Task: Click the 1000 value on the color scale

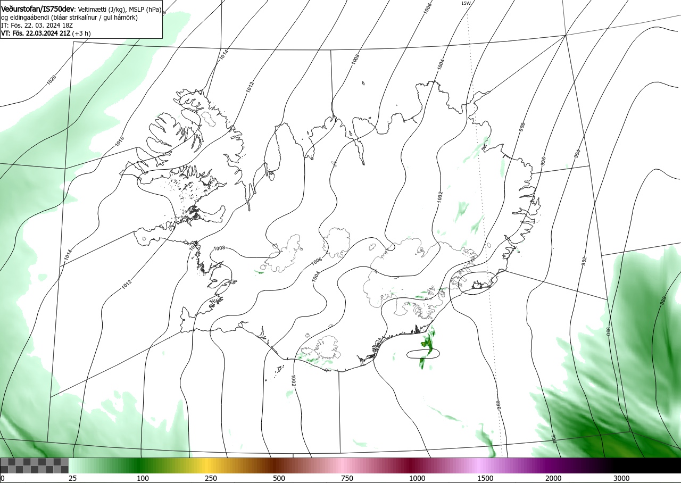Action: point(417,478)
